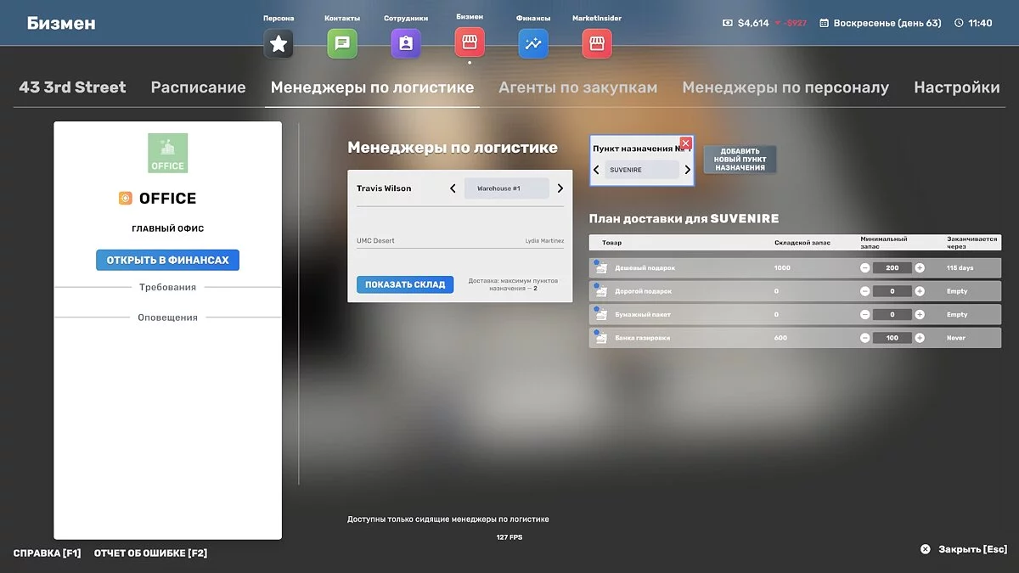Click the Минимальный запас column header
This screenshot has height=573, width=1019.
coord(883,243)
